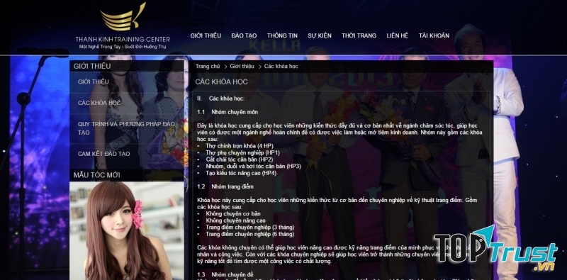The height and width of the screenshot is (280, 567).
Task: Click the '1.3 Nhóm chuyên đề' heading
Action: click(225, 274)
